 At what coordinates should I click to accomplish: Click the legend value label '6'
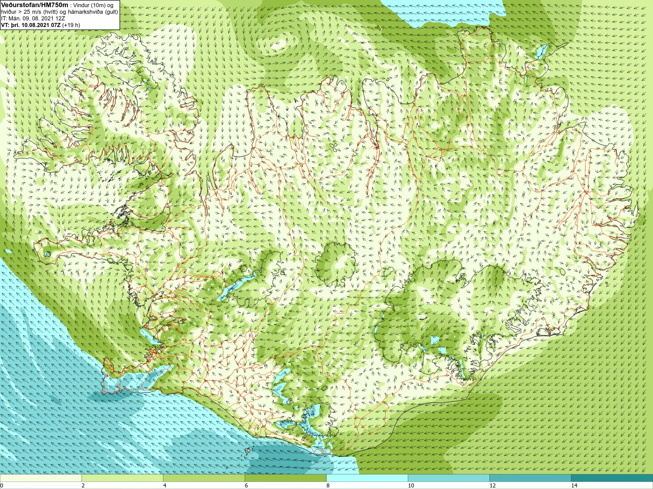click(x=246, y=485)
